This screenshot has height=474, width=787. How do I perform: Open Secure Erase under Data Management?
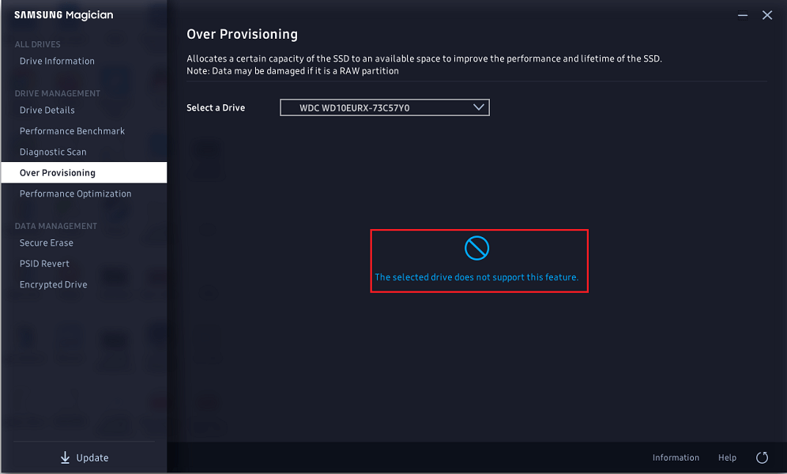[46, 243]
